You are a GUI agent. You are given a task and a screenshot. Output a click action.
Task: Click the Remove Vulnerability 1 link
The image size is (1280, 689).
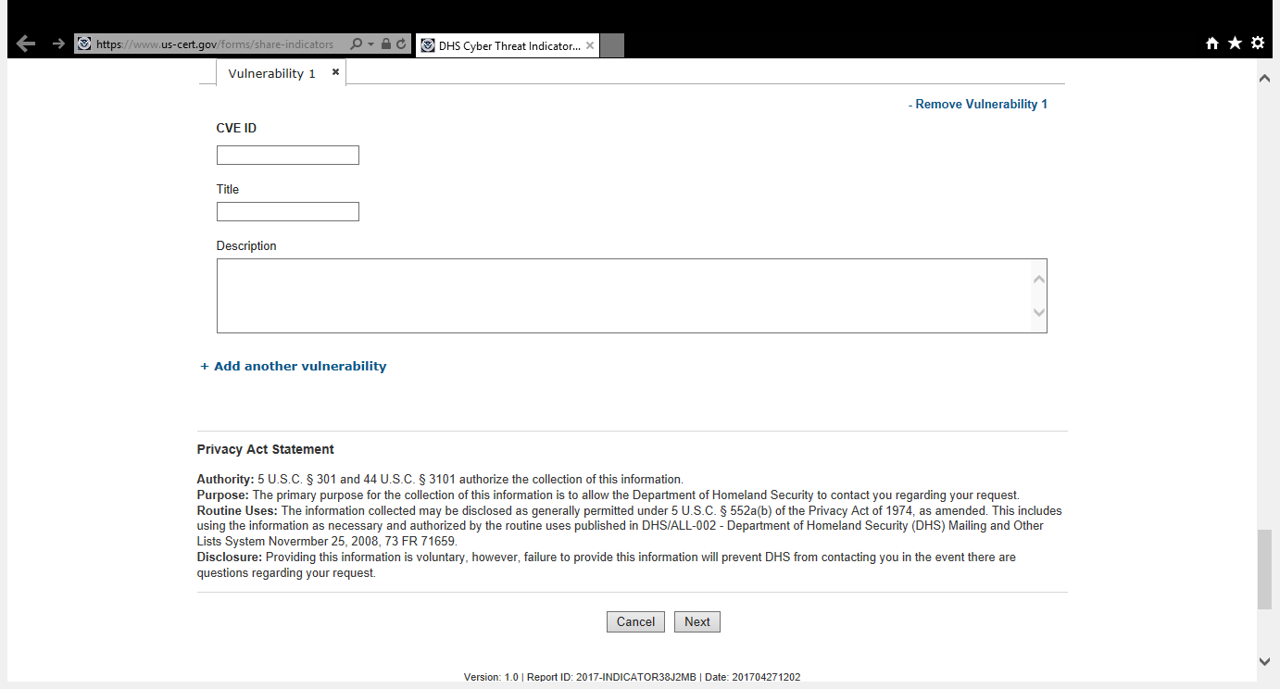pyautogui.click(x=978, y=105)
